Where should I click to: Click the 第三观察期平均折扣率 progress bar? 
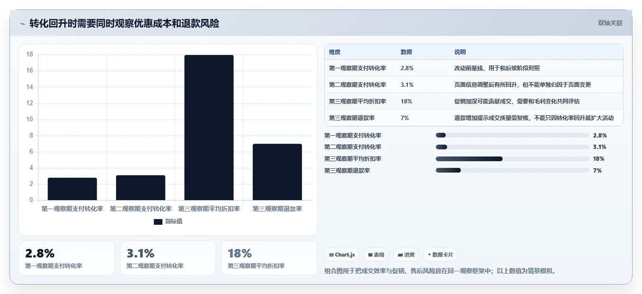click(512, 159)
